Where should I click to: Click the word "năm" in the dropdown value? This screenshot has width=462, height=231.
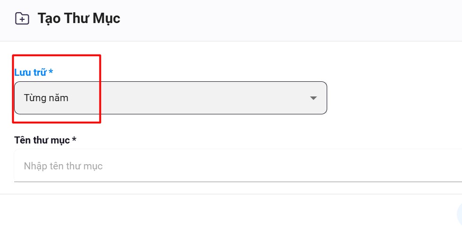(58, 98)
